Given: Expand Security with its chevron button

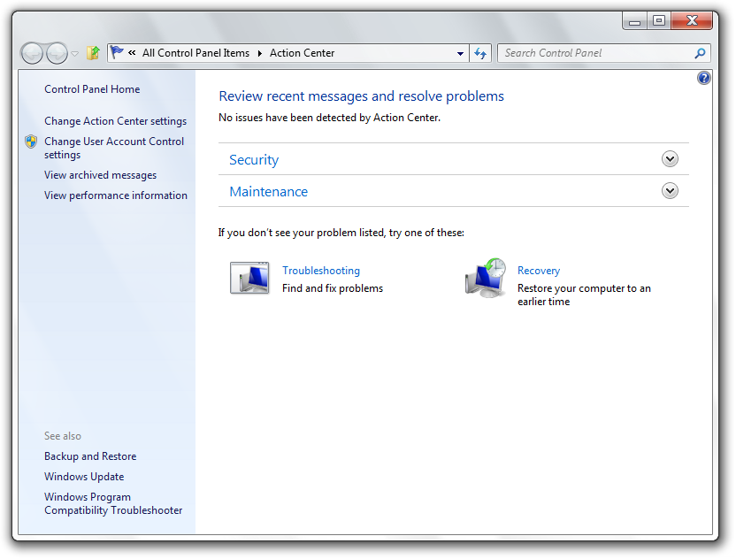Looking at the screenshot, I should coord(670,158).
